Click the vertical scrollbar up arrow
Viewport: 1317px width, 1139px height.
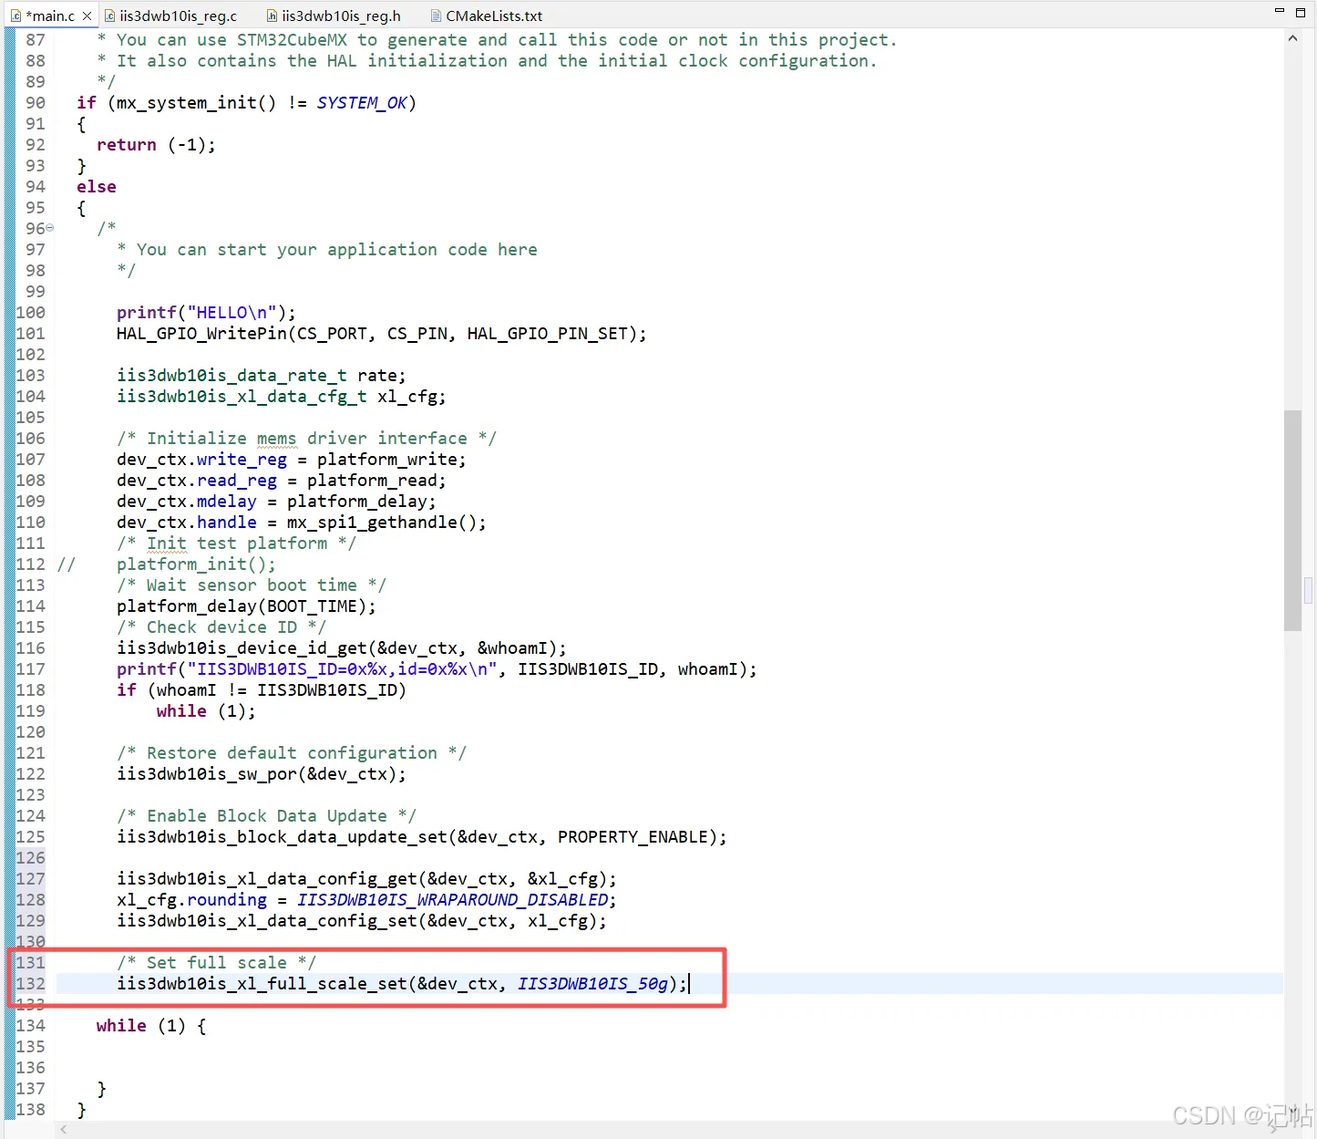coord(1292,39)
